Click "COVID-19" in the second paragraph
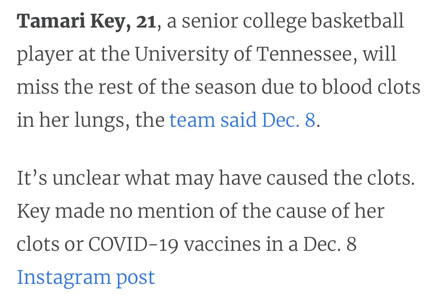This screenshot has width=443, height=298. [134, 244]
